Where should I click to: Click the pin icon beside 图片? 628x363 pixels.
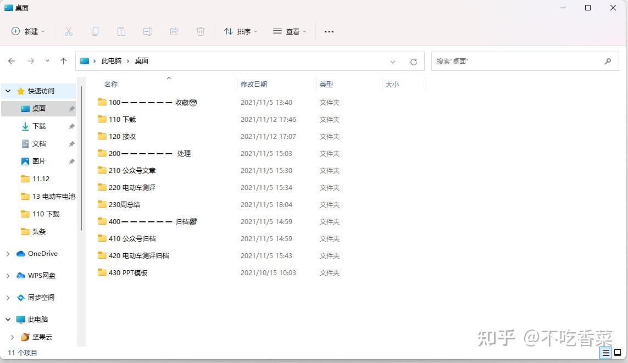point(71,161)
